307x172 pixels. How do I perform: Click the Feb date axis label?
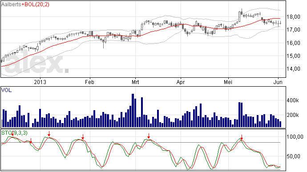click(90, 82)
